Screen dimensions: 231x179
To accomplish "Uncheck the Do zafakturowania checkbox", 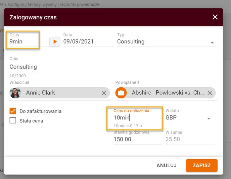I will [x=13, y=111].
